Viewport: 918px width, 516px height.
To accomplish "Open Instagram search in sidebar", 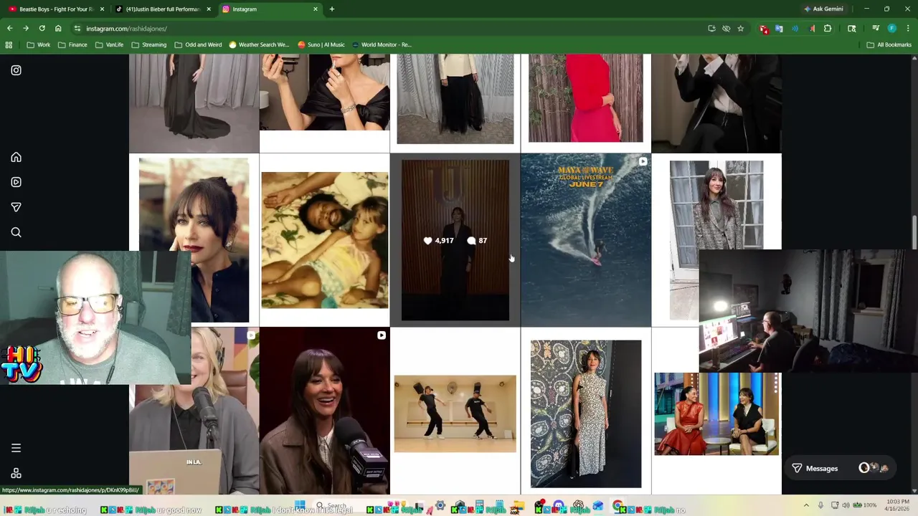I will point(16,232).
